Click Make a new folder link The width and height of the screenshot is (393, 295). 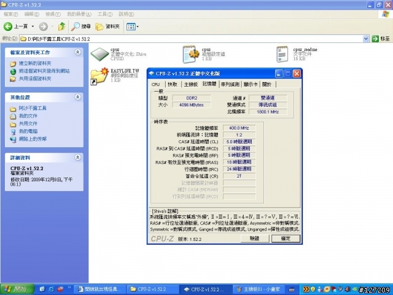click(x=35, y=63)
